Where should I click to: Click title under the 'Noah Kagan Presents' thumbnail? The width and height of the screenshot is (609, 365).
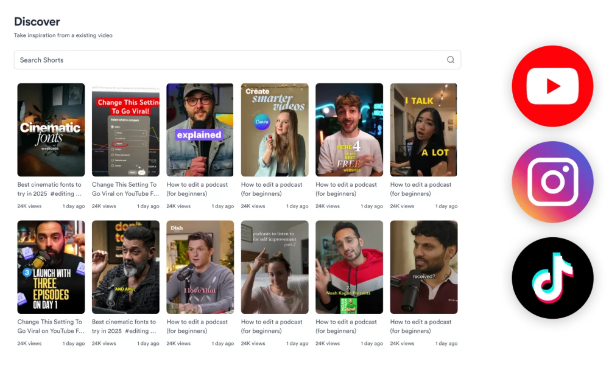coord(347,327)
